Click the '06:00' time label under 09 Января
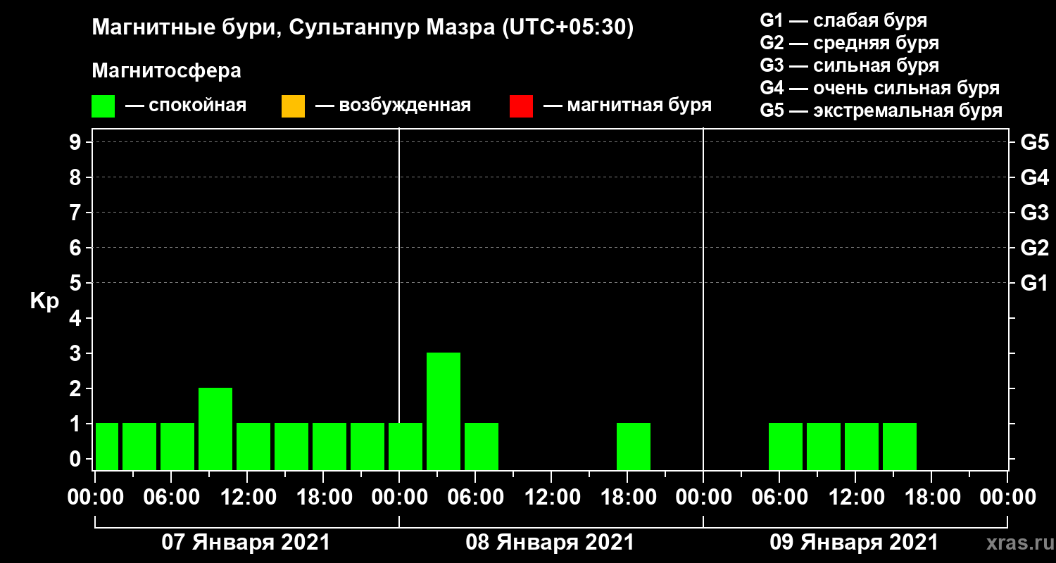Viewport: 1056px width, 563px height. (x=780, y=498)
